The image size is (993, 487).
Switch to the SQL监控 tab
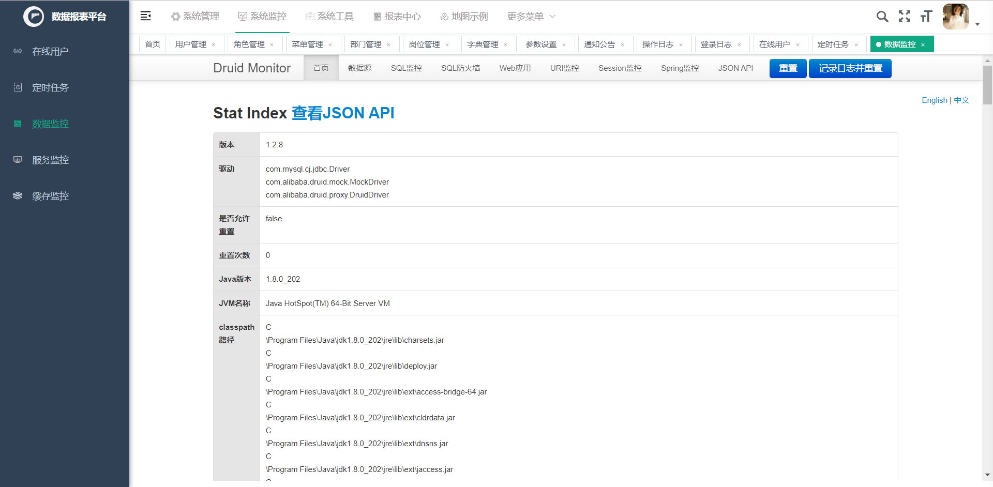point(407,68)
